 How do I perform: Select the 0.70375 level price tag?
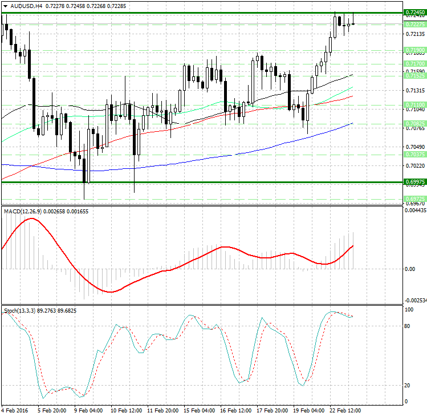pos(414,155)
